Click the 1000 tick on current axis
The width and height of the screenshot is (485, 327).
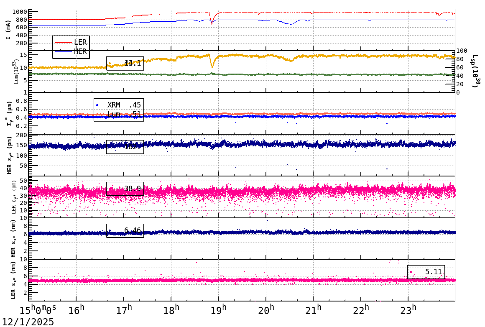click(20, 12)
